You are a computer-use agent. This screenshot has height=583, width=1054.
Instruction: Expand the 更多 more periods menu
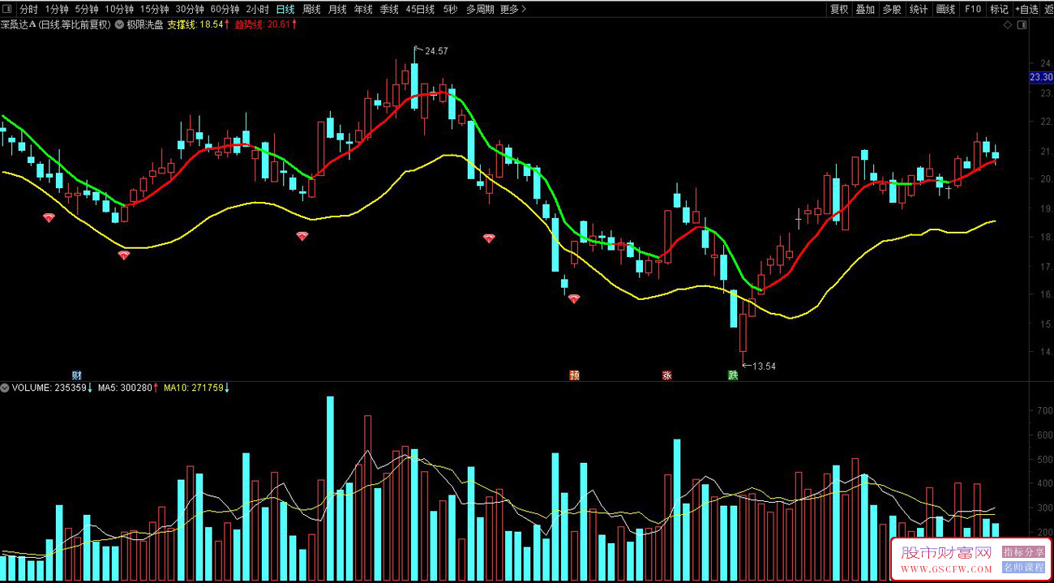pyautogui.click(x=512, y=10)
